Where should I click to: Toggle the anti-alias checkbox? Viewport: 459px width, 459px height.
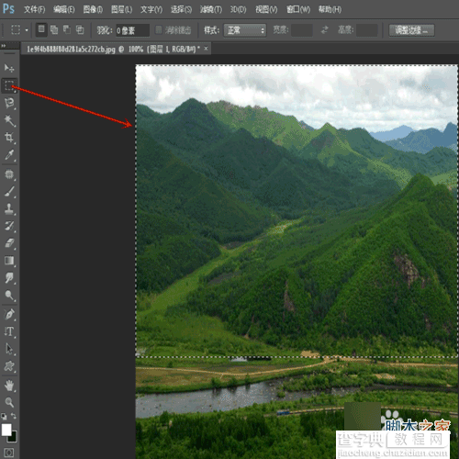[x=159, y=30]
